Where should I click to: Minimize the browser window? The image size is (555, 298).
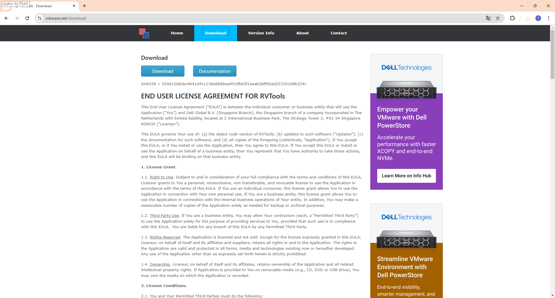[x=522, y=6]
